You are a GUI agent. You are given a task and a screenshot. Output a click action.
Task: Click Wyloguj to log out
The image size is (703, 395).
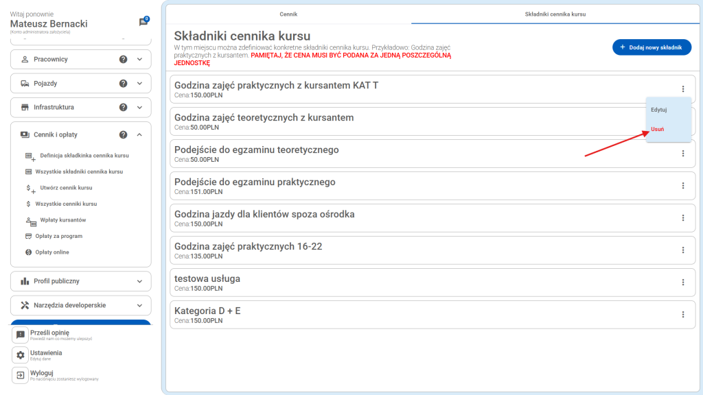[42, 373]
